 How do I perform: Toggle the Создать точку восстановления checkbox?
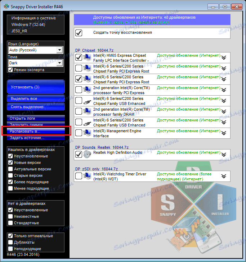79,33
